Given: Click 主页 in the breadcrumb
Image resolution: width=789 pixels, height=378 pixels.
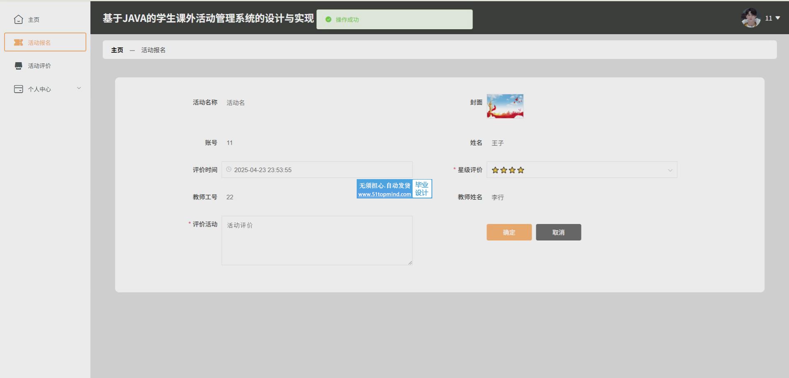Looking at the screenshot, I should [117, 50].
